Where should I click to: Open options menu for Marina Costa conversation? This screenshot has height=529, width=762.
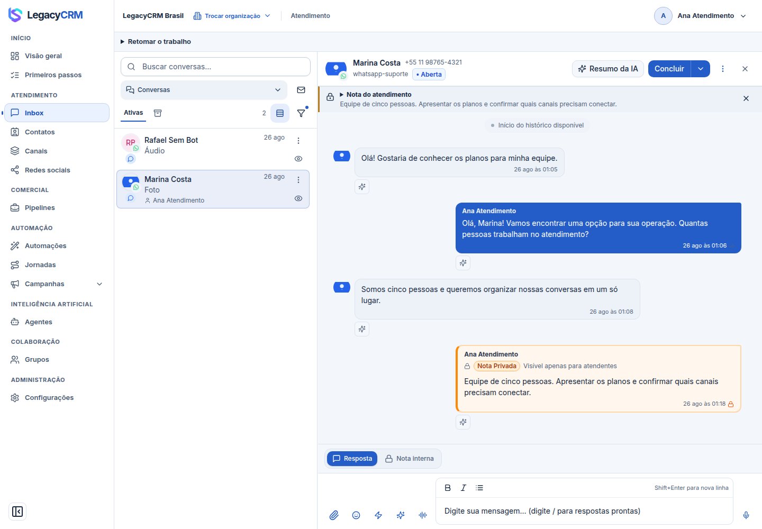[298, 180]
